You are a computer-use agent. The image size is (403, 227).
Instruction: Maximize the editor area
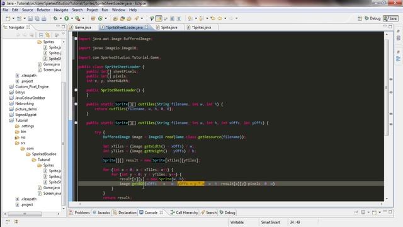coord(390,26)
